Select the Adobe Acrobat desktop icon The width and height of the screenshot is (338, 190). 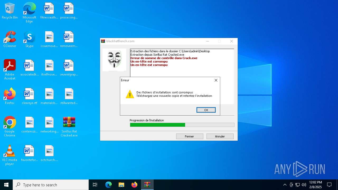(x=10, y=69)
